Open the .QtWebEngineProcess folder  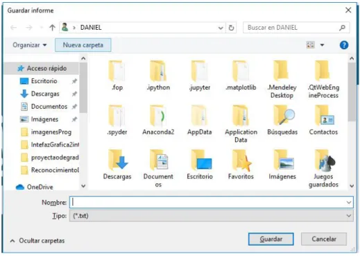point(323,79)
